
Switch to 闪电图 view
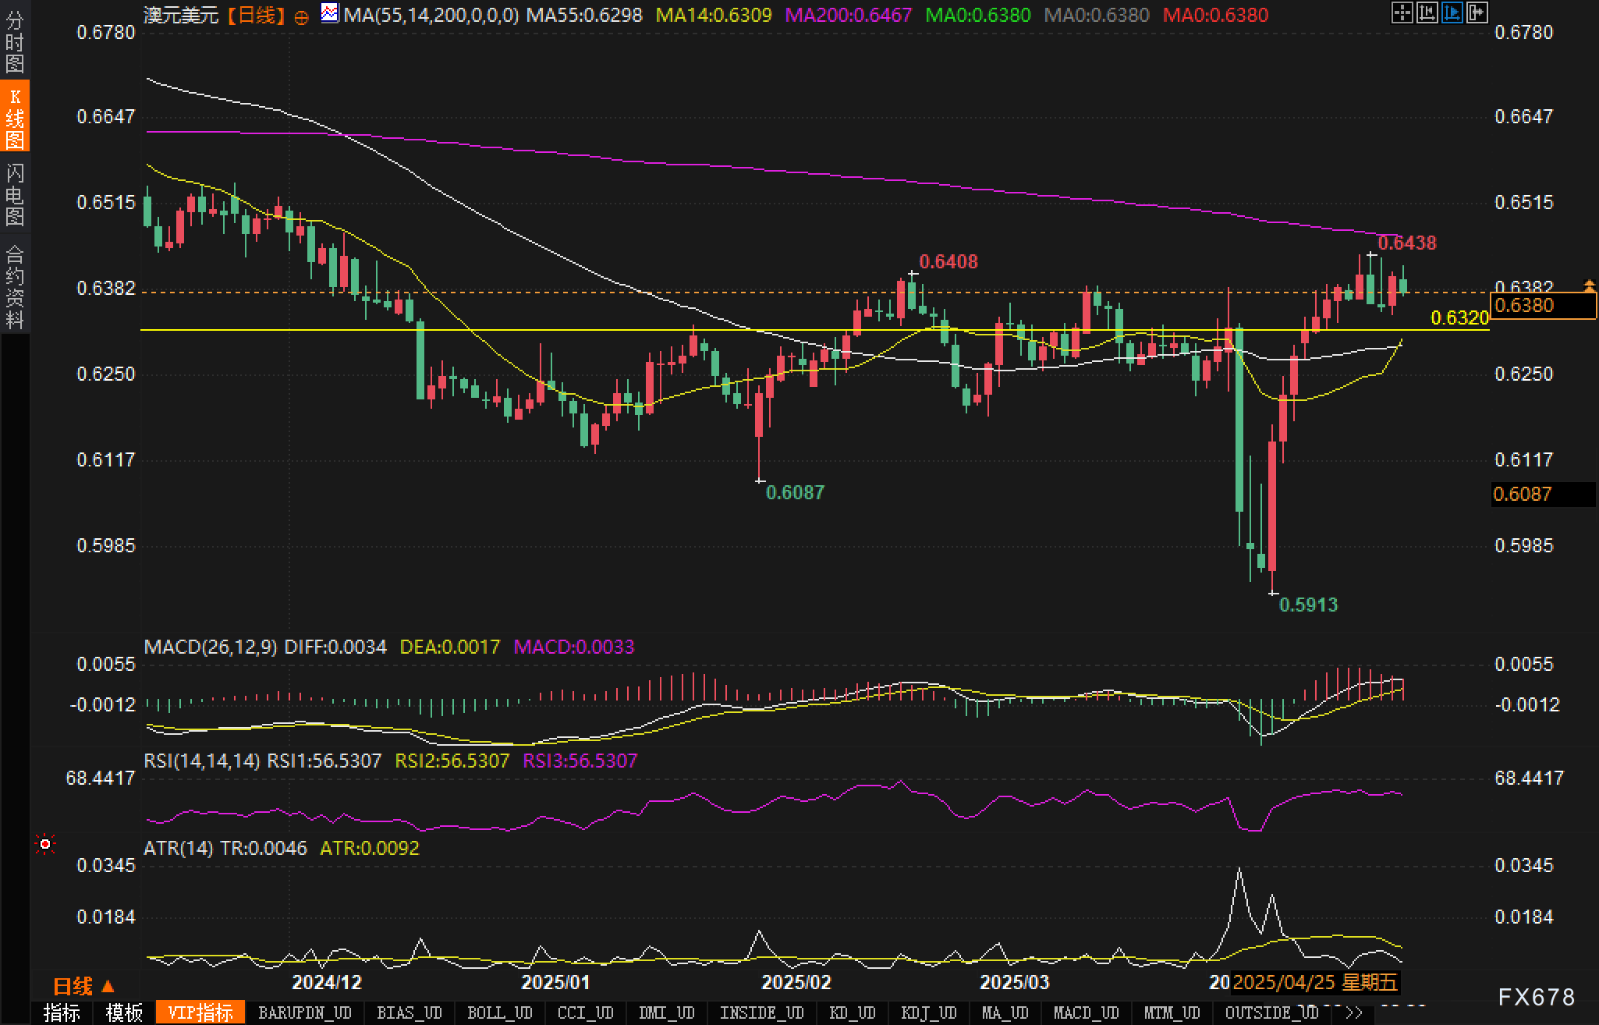tap(15, 193)
